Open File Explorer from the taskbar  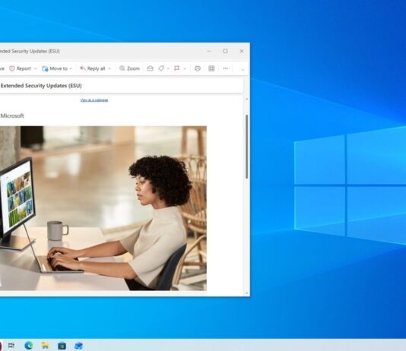[x=45, y=346]
